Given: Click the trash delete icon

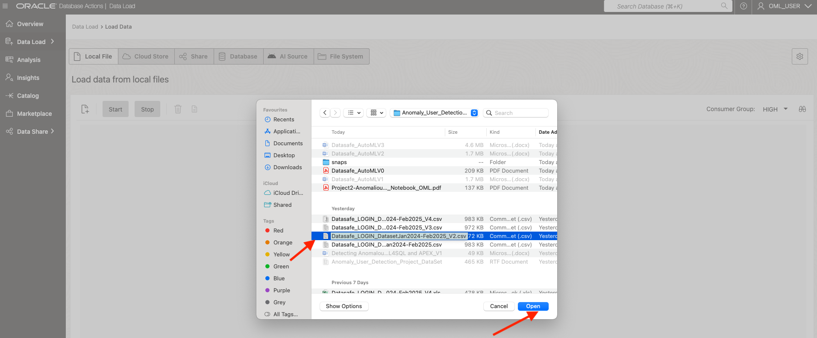Looking at the screenshot, I should point(178,109).
